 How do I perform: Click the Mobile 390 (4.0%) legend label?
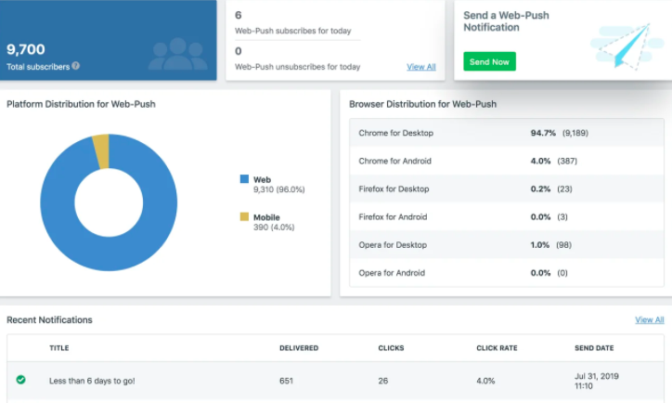point(274,222)
